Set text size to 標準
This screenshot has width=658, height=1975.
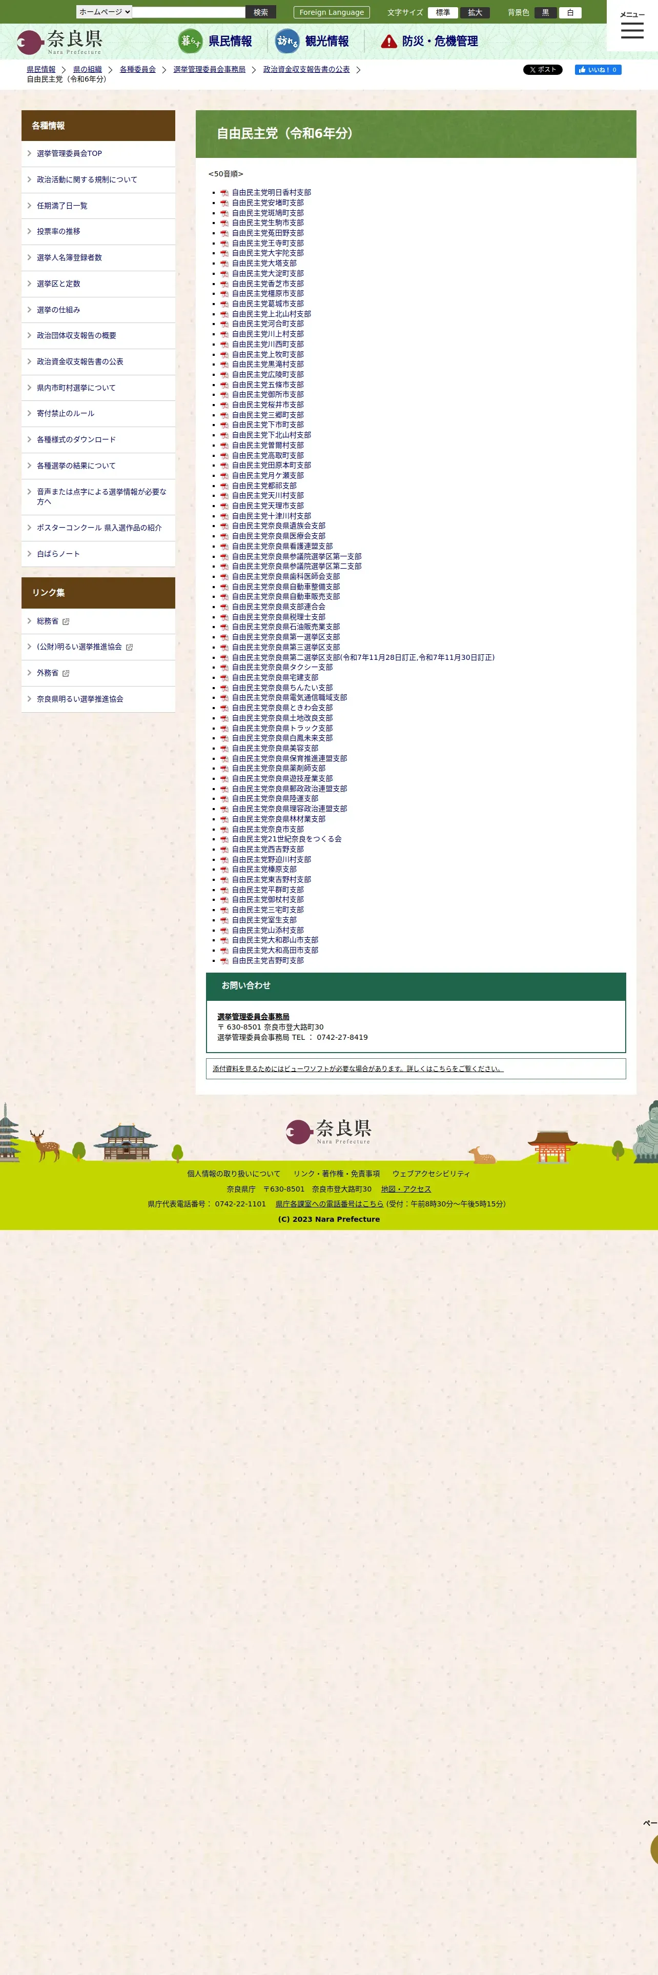(443, 12)
